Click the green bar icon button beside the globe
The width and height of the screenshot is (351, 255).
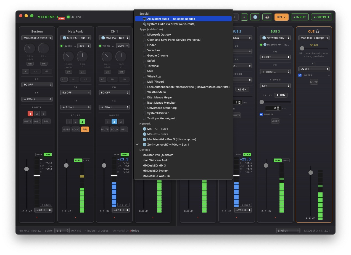pos(244,17)
